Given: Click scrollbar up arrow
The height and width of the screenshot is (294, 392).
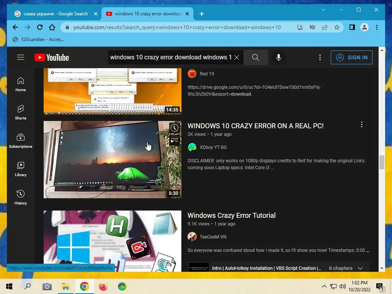Looking at the screenshot, I should click(382, 50).
